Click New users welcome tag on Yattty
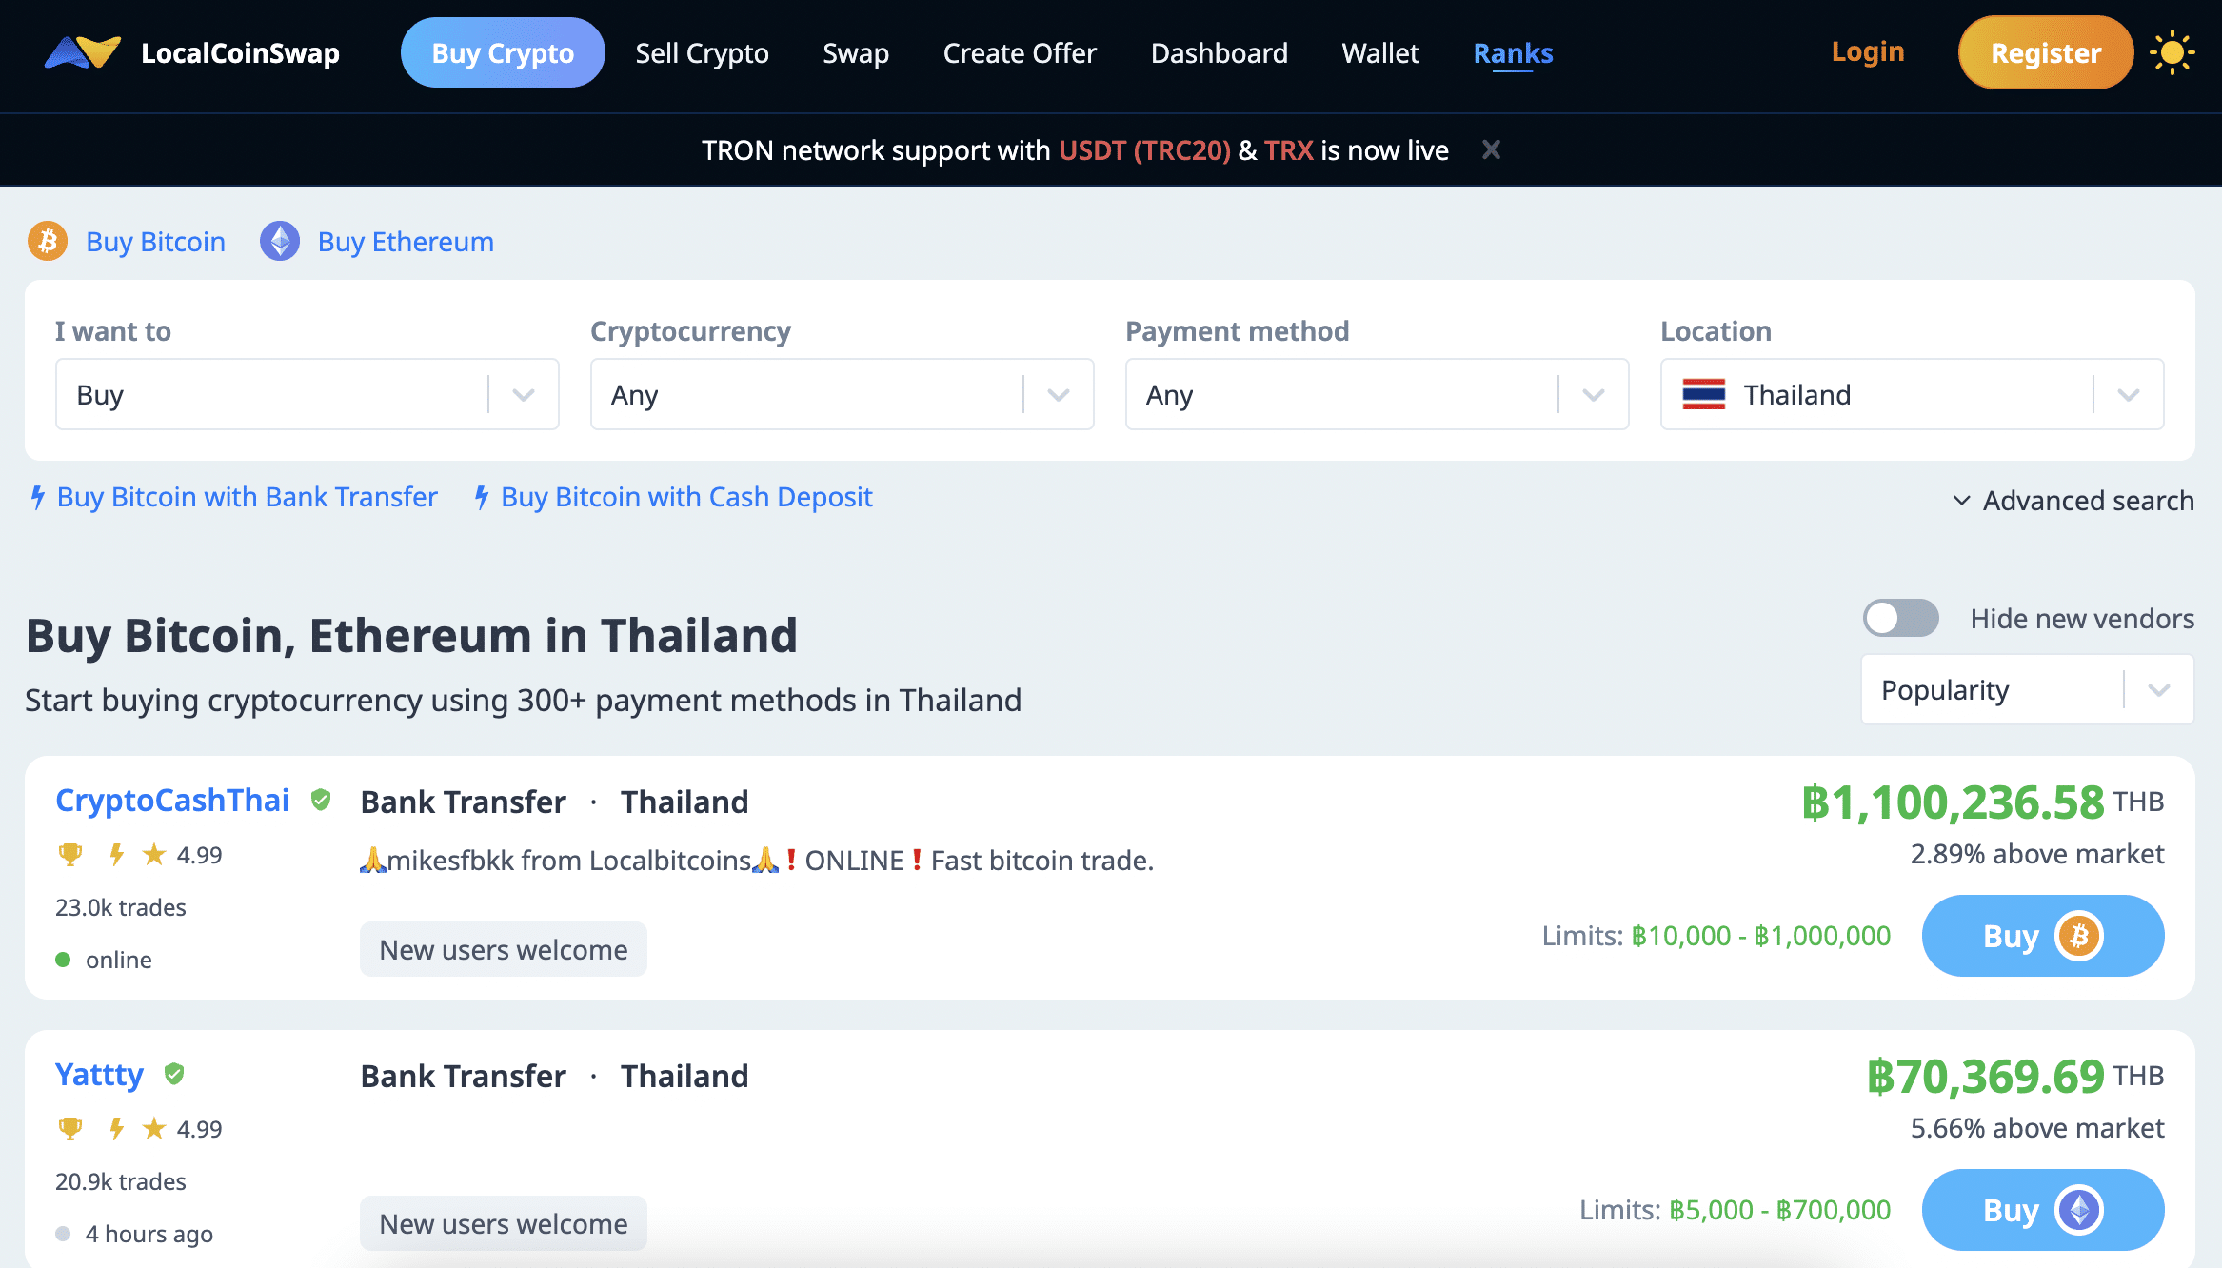The image size is (2222, 1268). 504,1223
